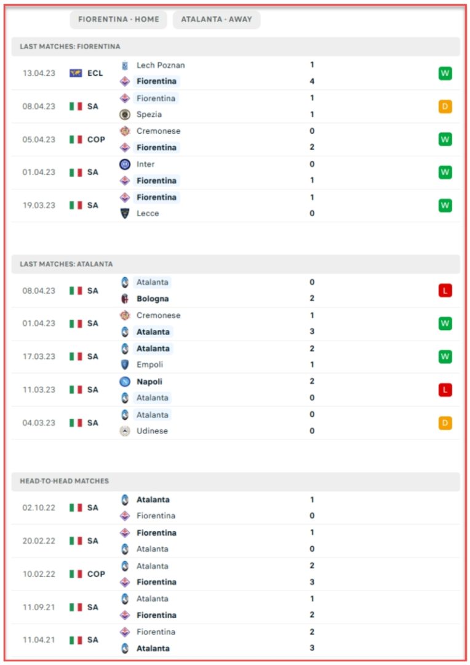The width and height of the screenshot is (470, 665).
Task: Switch to the Atalanta - Away tab
Action: [217, 19]
